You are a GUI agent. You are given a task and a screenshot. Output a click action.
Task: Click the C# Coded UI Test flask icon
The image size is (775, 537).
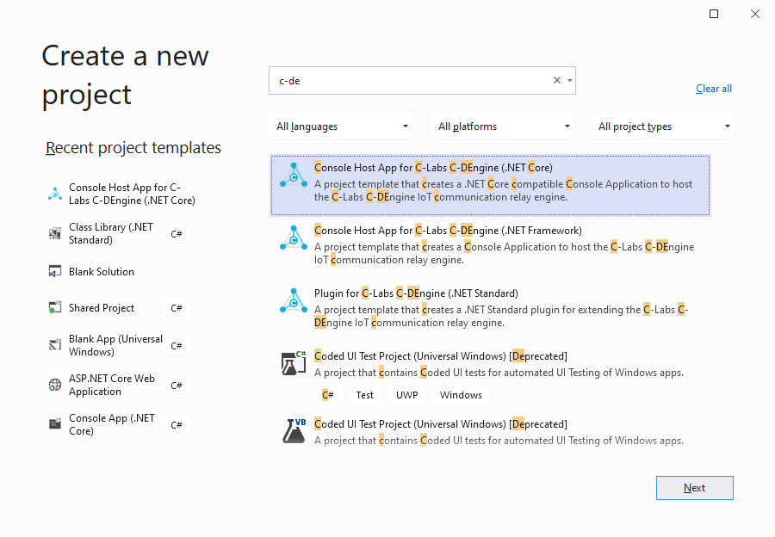click(x=294, y=363)
